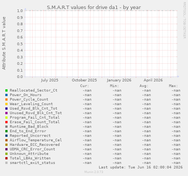The image size is (188, 176).
Task: Click the Max value for Power_On_Hours
Action: (176, 95)
